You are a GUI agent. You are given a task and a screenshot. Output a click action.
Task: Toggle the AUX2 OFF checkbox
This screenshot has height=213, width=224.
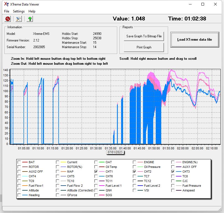[x=19, y=172]
